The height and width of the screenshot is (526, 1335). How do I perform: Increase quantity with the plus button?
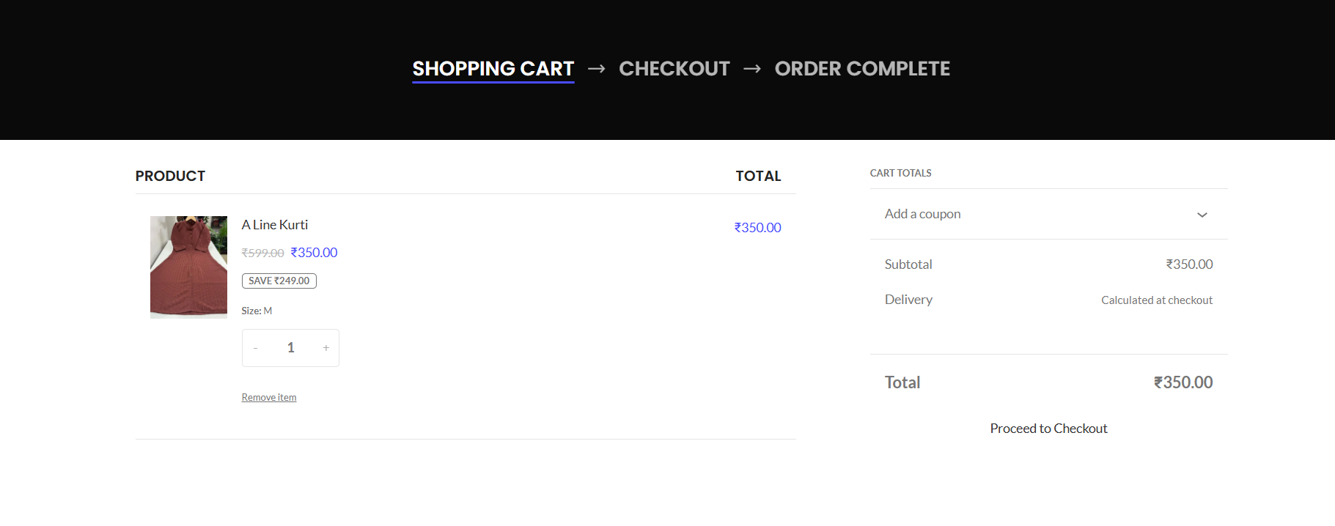[x=326, y=348]
